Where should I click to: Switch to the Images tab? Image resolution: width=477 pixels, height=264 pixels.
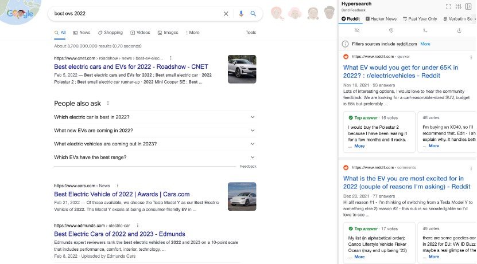click(x=168, y=33)
